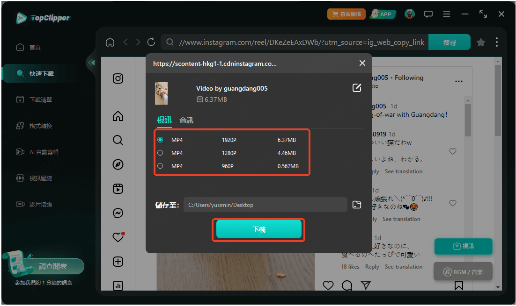Image resolution: width=516 pixels, height=306 pixels.
Task: Save the post with the bookmark icon
Action: coord(459,285)
